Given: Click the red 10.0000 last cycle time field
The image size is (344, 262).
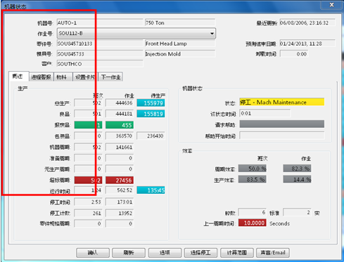Looking at the screenshot, I should pyautogui.click(x=253, y=223).
